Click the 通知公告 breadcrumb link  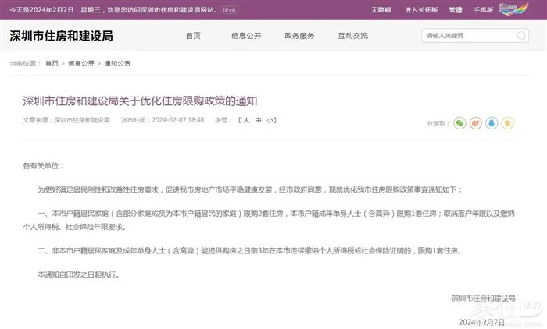click(117, 63)
